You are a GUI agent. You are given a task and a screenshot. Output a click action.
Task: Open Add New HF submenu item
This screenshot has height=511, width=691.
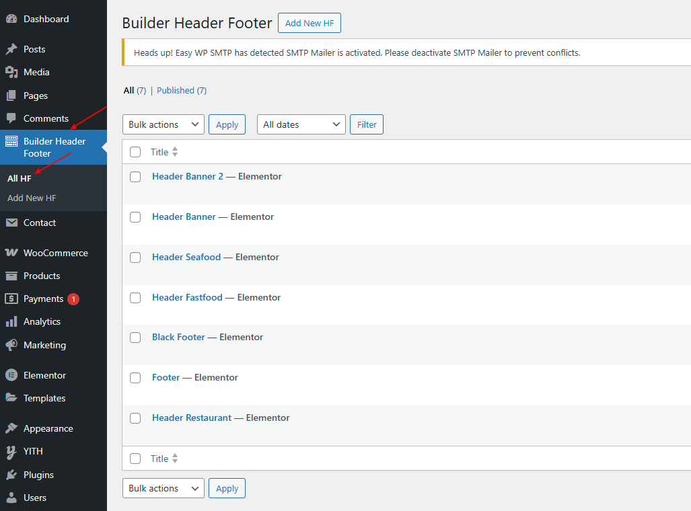point(32,198)
